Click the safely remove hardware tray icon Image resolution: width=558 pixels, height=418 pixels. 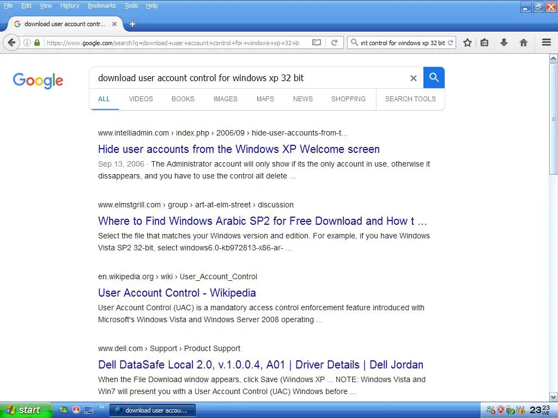[x=510, y=410]
